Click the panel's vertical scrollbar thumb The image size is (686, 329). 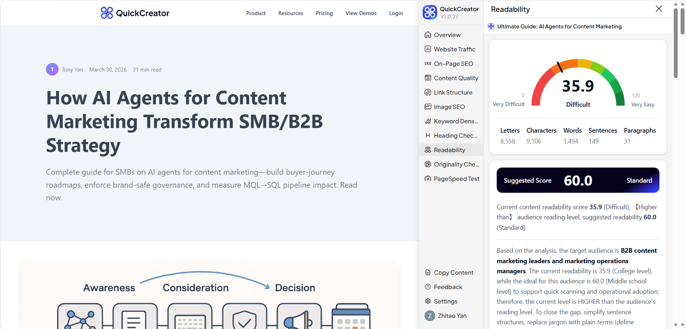point(676,43)
